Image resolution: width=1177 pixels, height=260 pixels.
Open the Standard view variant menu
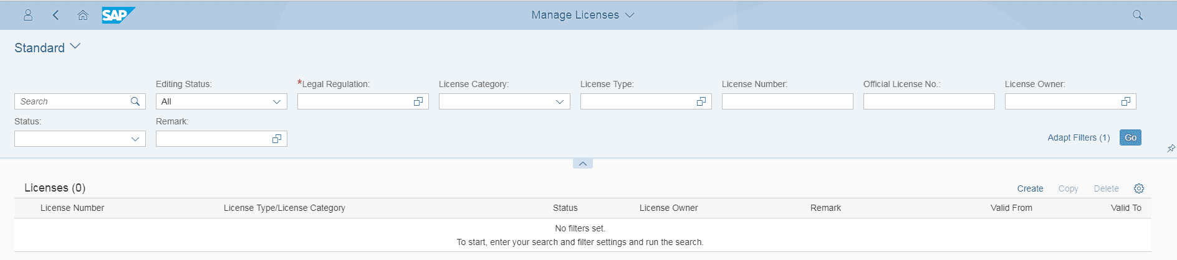click(x=75, y=47)
